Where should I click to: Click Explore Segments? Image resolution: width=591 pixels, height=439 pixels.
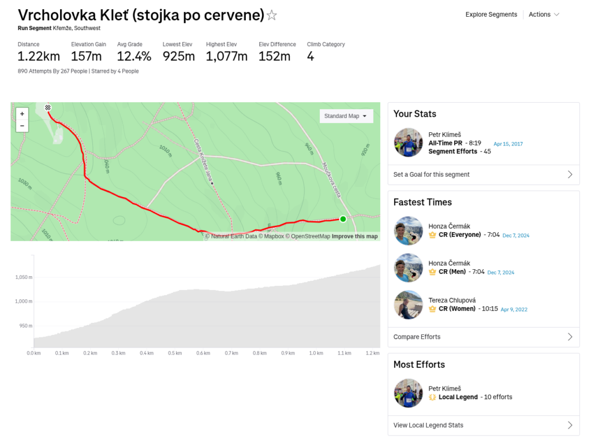pyautogui.click(x=491, y=14)
